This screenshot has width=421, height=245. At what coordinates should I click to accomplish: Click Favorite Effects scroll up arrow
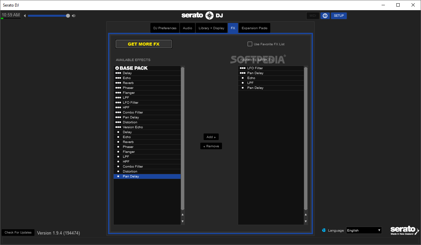(306, 214)
